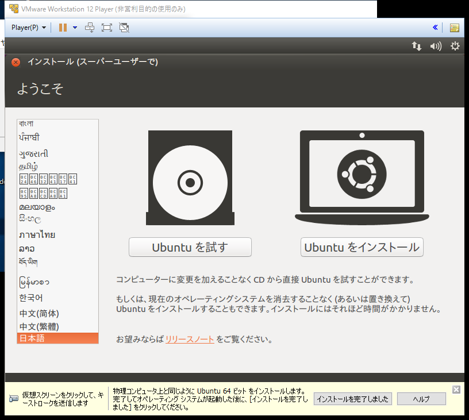Click the Ubuntu を試す button
This screenshot has width=469, height=420.
click(190, 247)
